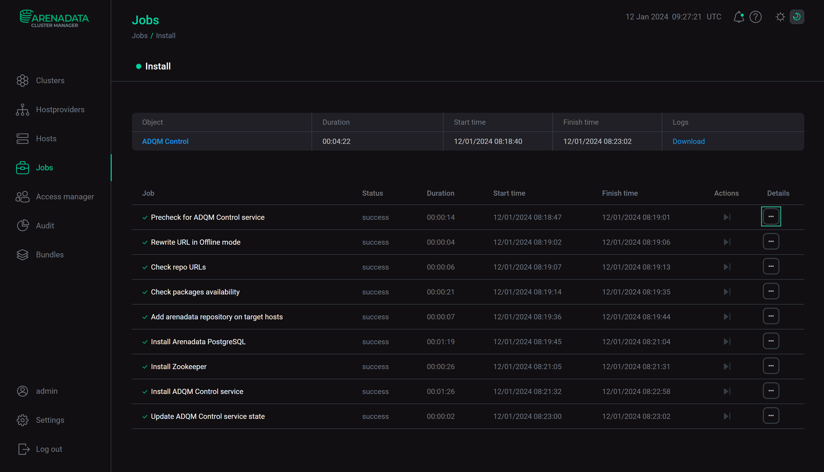Viewport: 824px width, 472px height.
Task: Toggle the dark theme switch
Action: 797,17
